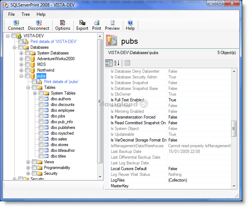Click the System Tables folder icon
This screenshot has height=207, width=248.
point(46,93)
